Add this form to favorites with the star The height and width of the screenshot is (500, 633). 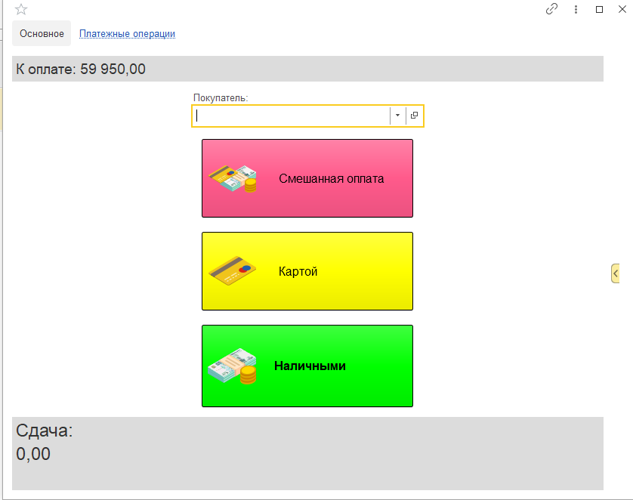21,9
